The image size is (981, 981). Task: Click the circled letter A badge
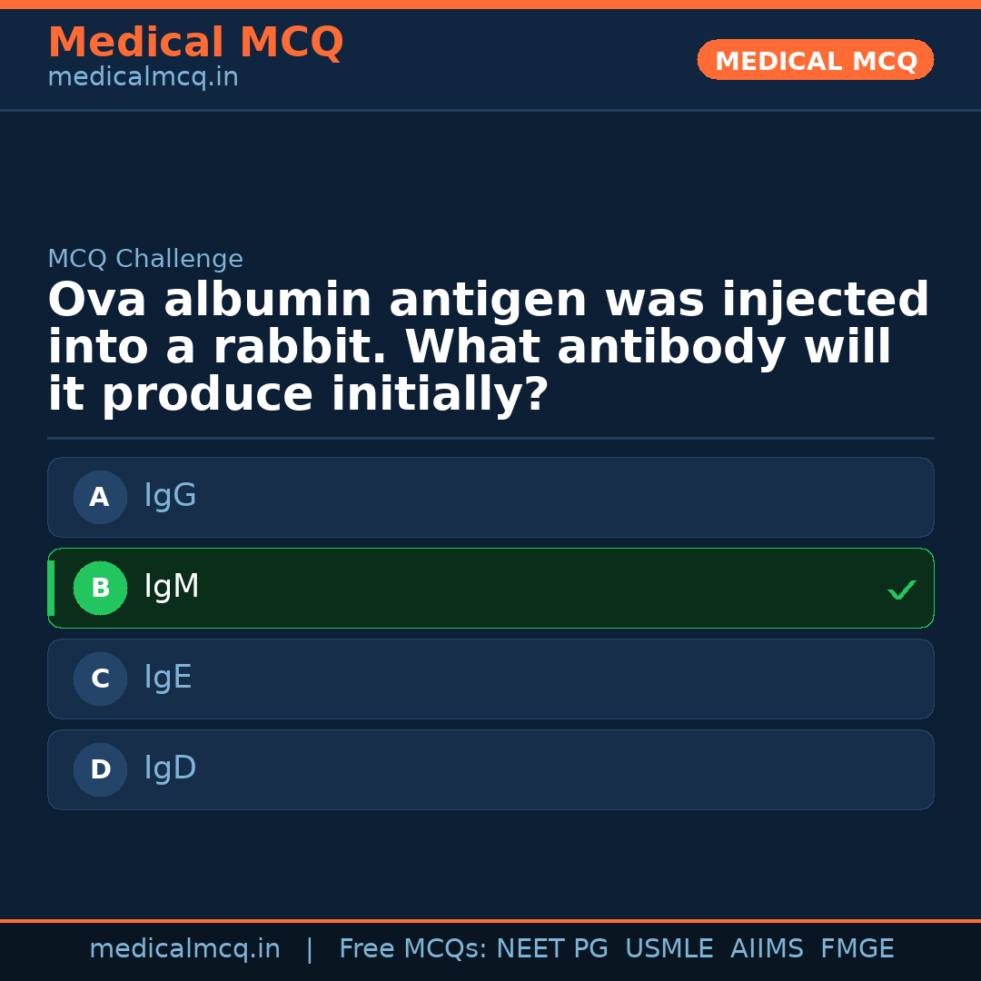click(100, 497)
